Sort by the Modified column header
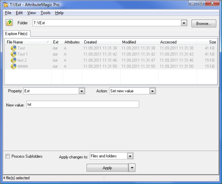222x184 pixels. click(139, 42)
